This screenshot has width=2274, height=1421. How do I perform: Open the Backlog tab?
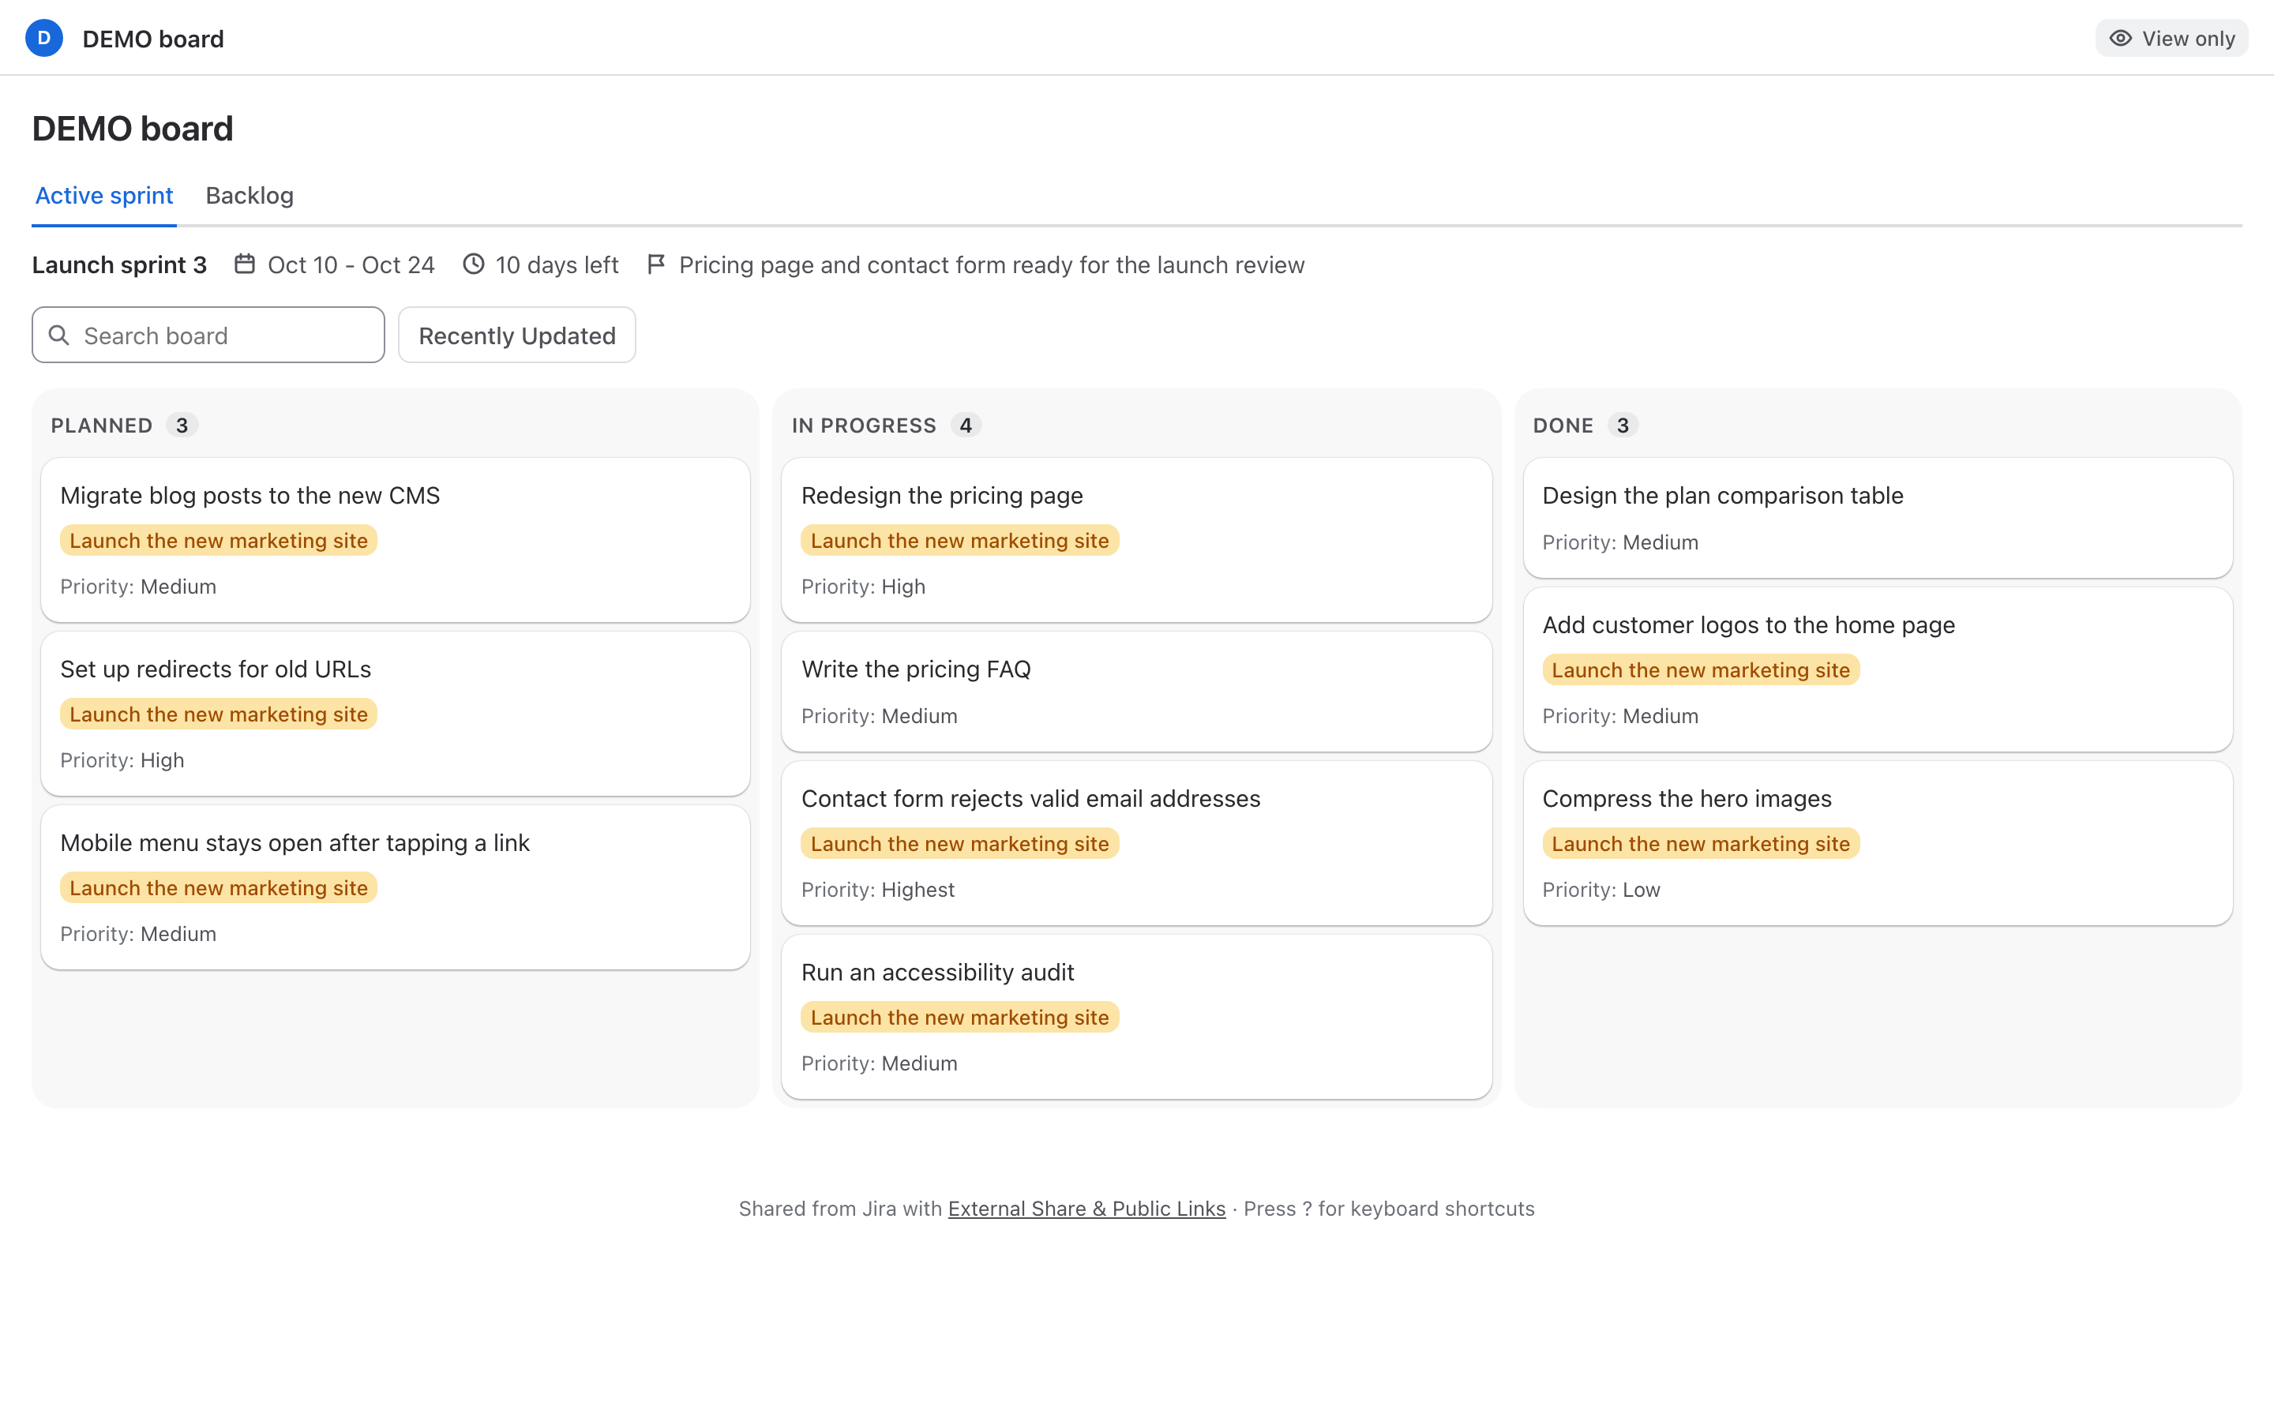(x=250, y=196)
